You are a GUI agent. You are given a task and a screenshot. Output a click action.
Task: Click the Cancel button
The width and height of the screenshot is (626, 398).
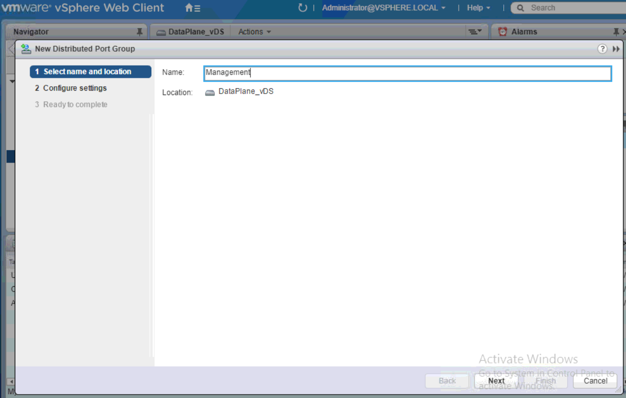pyautogui.click(x=595, y=381)
